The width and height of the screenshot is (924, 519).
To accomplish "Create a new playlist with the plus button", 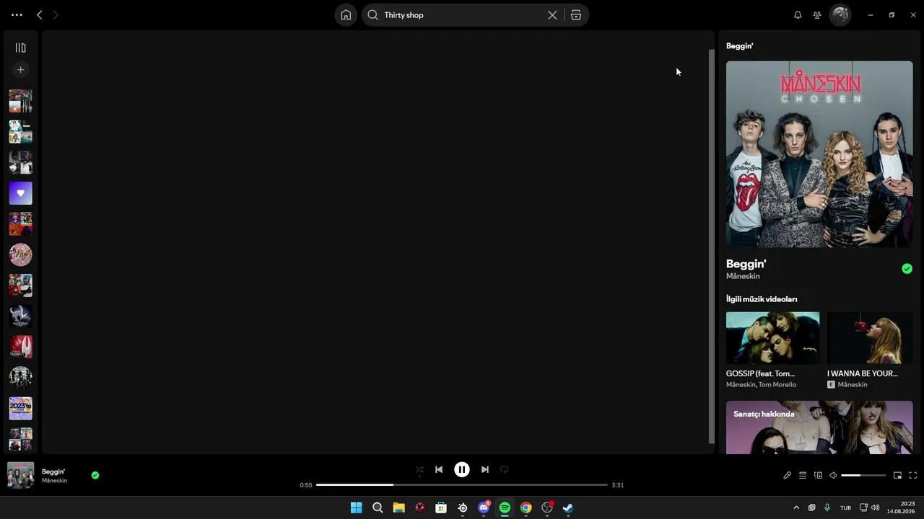I will (20, 70).
